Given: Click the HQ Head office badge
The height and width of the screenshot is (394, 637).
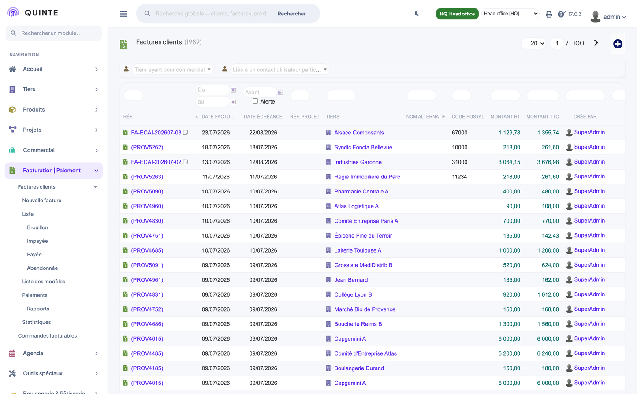Looking at the screenshot, I should pos(457,14).
